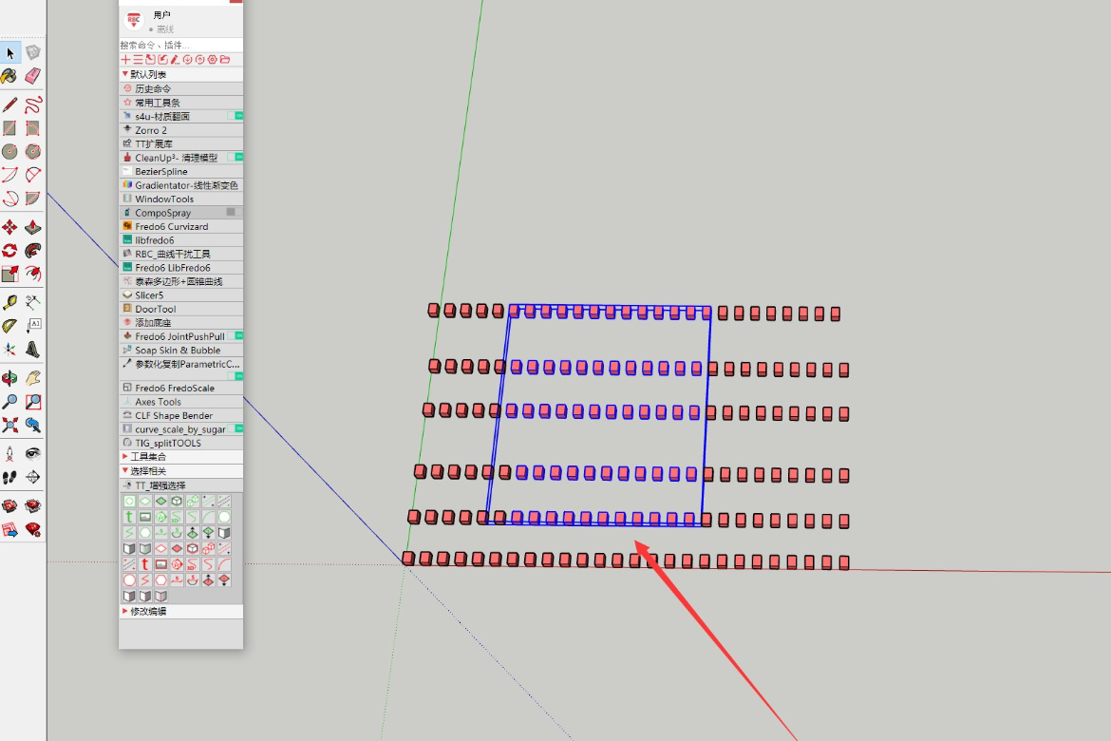The width and height of the screenshot is (1111, 741).
Task: Select the arrow Select tool
Action: click(9, 52)
